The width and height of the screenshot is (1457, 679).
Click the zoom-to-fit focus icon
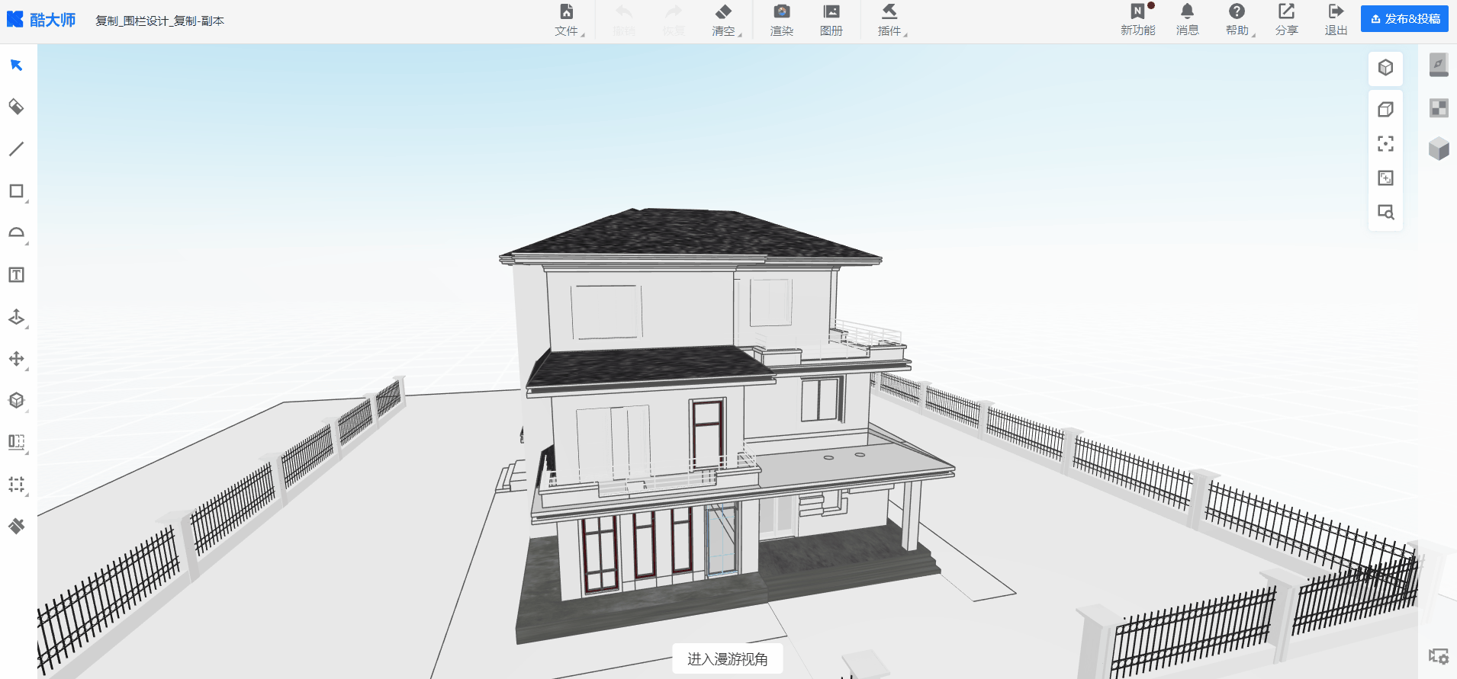[x=1385, y=143]
